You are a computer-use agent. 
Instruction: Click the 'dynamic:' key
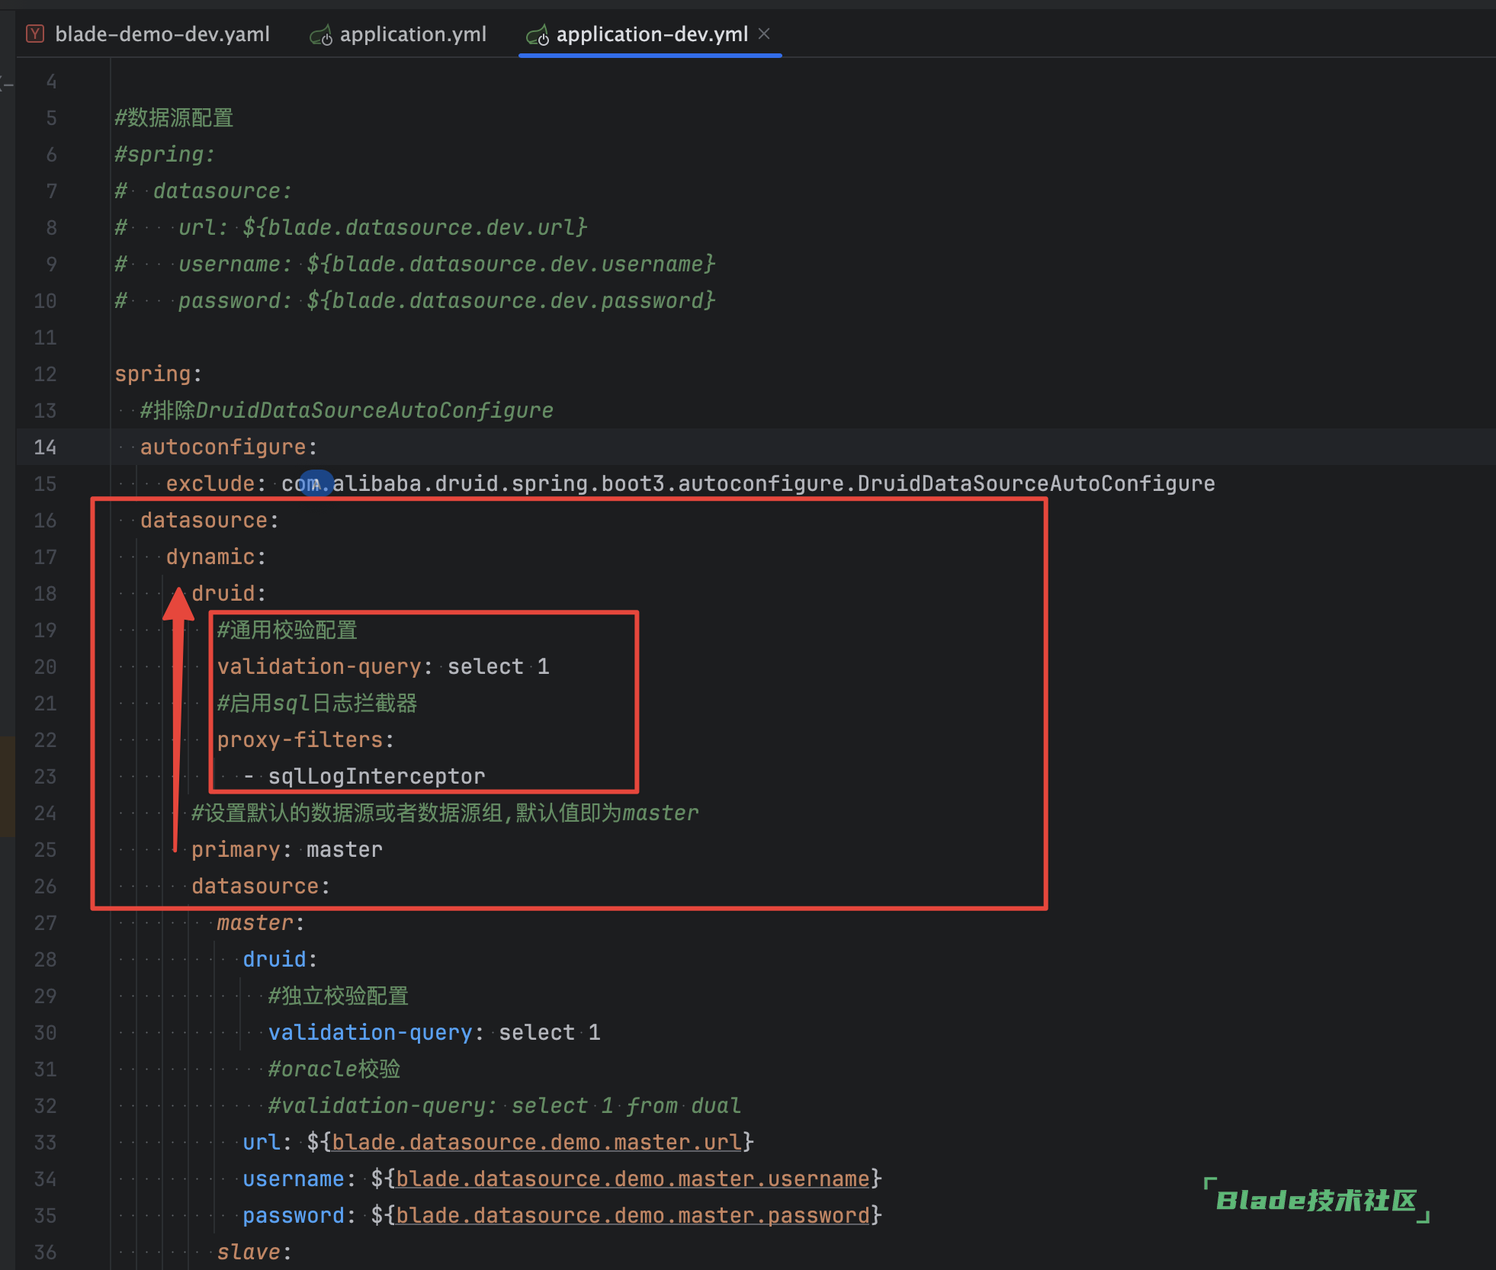coord(216,556)
